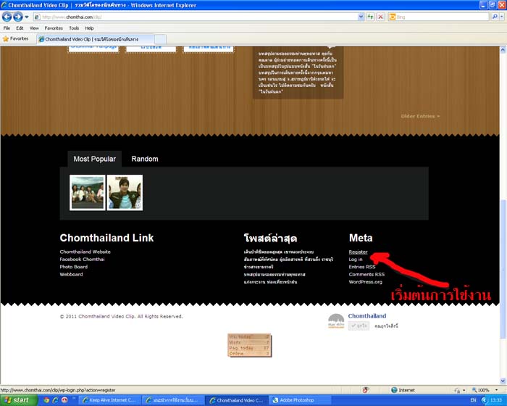This screenshot has height=406, width=507.
Task: Open the group photo video thumbnail
Action: 88,193
